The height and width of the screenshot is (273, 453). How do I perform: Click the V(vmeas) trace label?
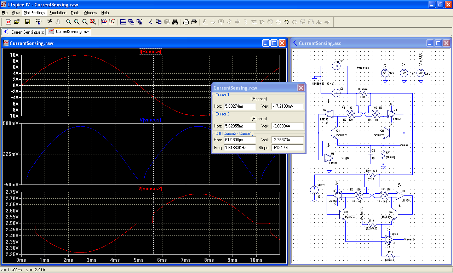[150, 120]
